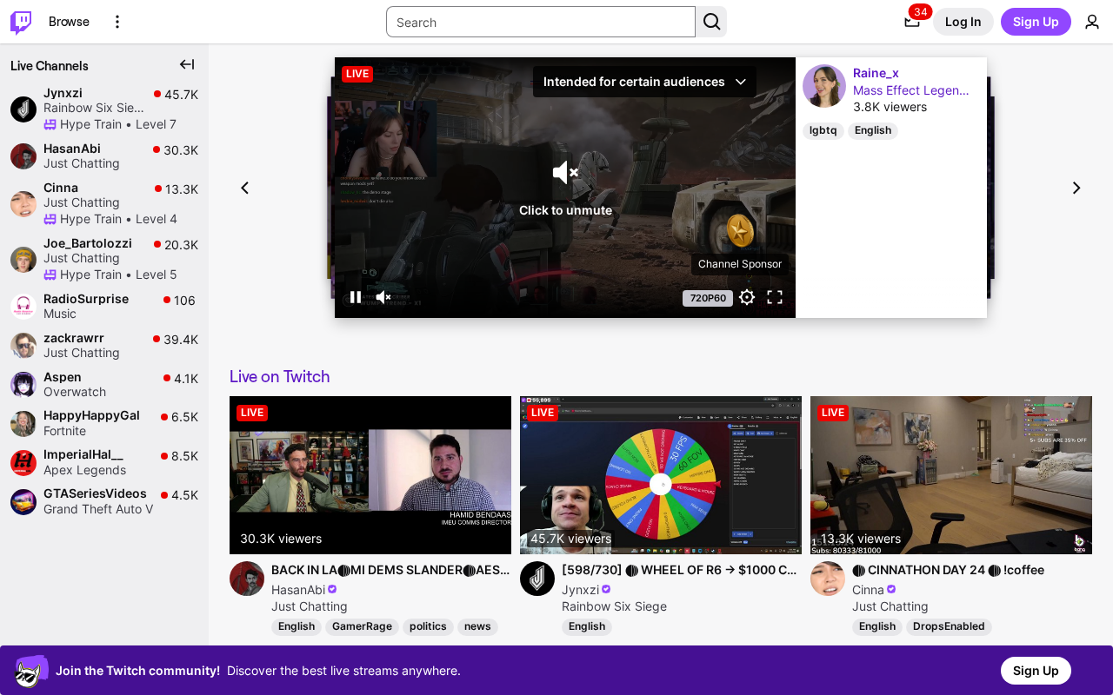Open HasanAbi stream thumbnail

pyautogui.click(x=370, y=475)
